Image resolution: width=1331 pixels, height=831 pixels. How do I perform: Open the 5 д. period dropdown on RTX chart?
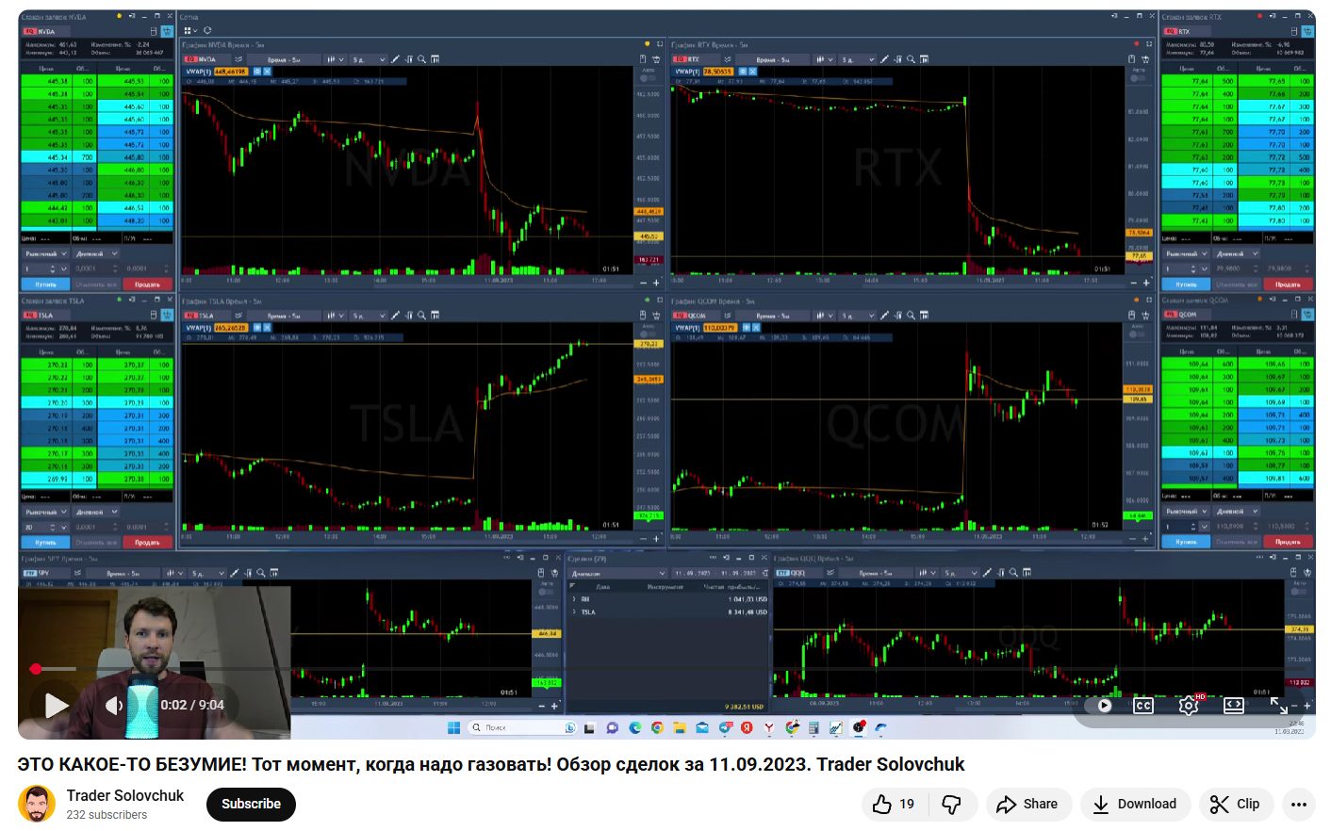(x=858, y=59)
